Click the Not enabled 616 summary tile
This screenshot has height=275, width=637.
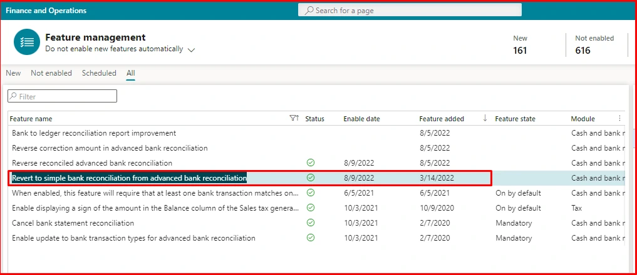[x=594, y=44]
